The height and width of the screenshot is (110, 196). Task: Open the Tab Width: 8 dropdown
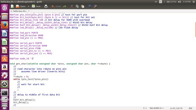157,108
